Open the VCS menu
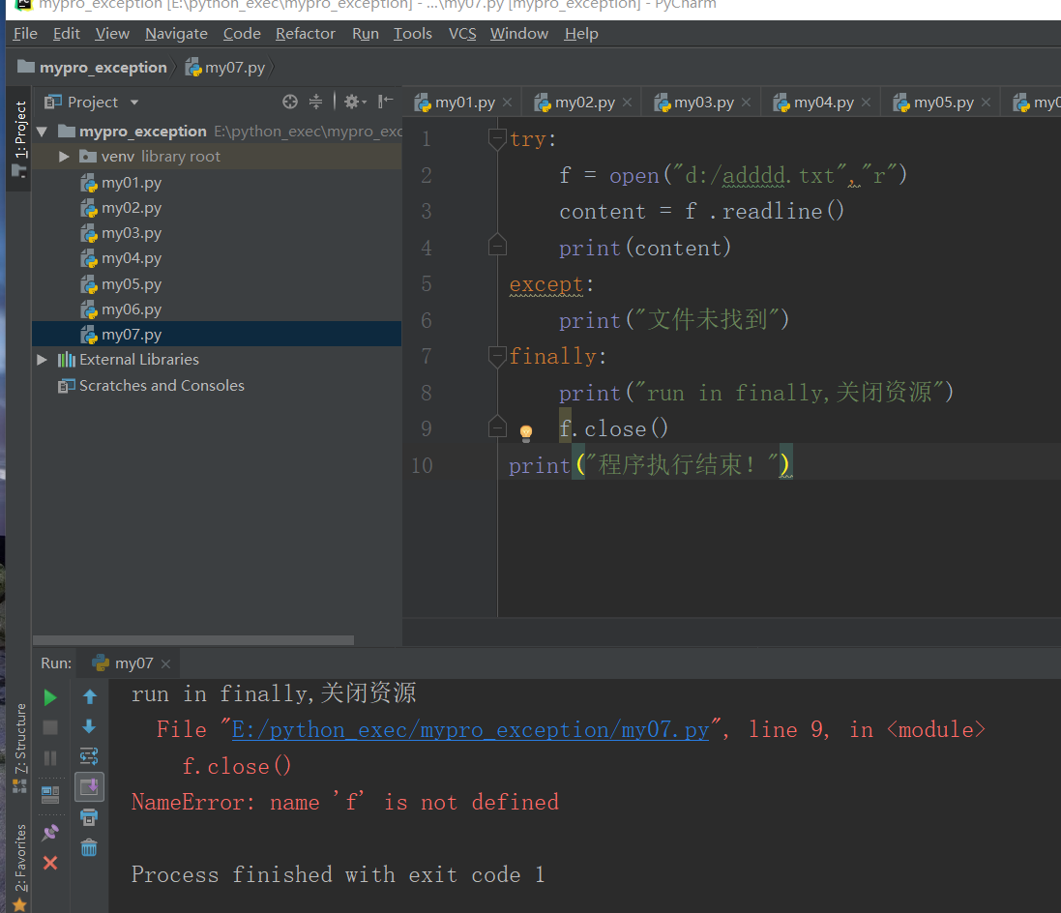Viewport: 1061px width, 913px height. pyautogui.click(x=462, y=33)
